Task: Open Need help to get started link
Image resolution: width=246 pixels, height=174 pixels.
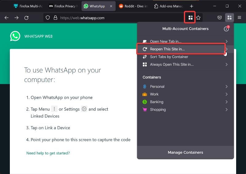Action: pos(48,153)
